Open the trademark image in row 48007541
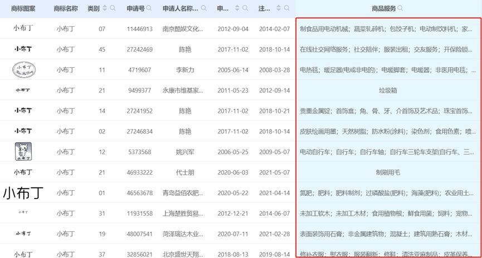Viewport: 482px width, 258px height. click(23, 234)
